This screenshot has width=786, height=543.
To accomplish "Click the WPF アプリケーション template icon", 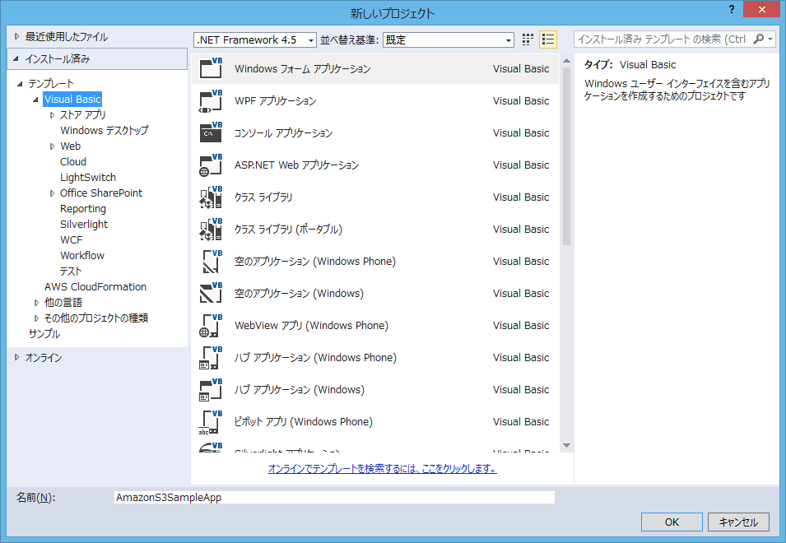I will pos(211,100).
